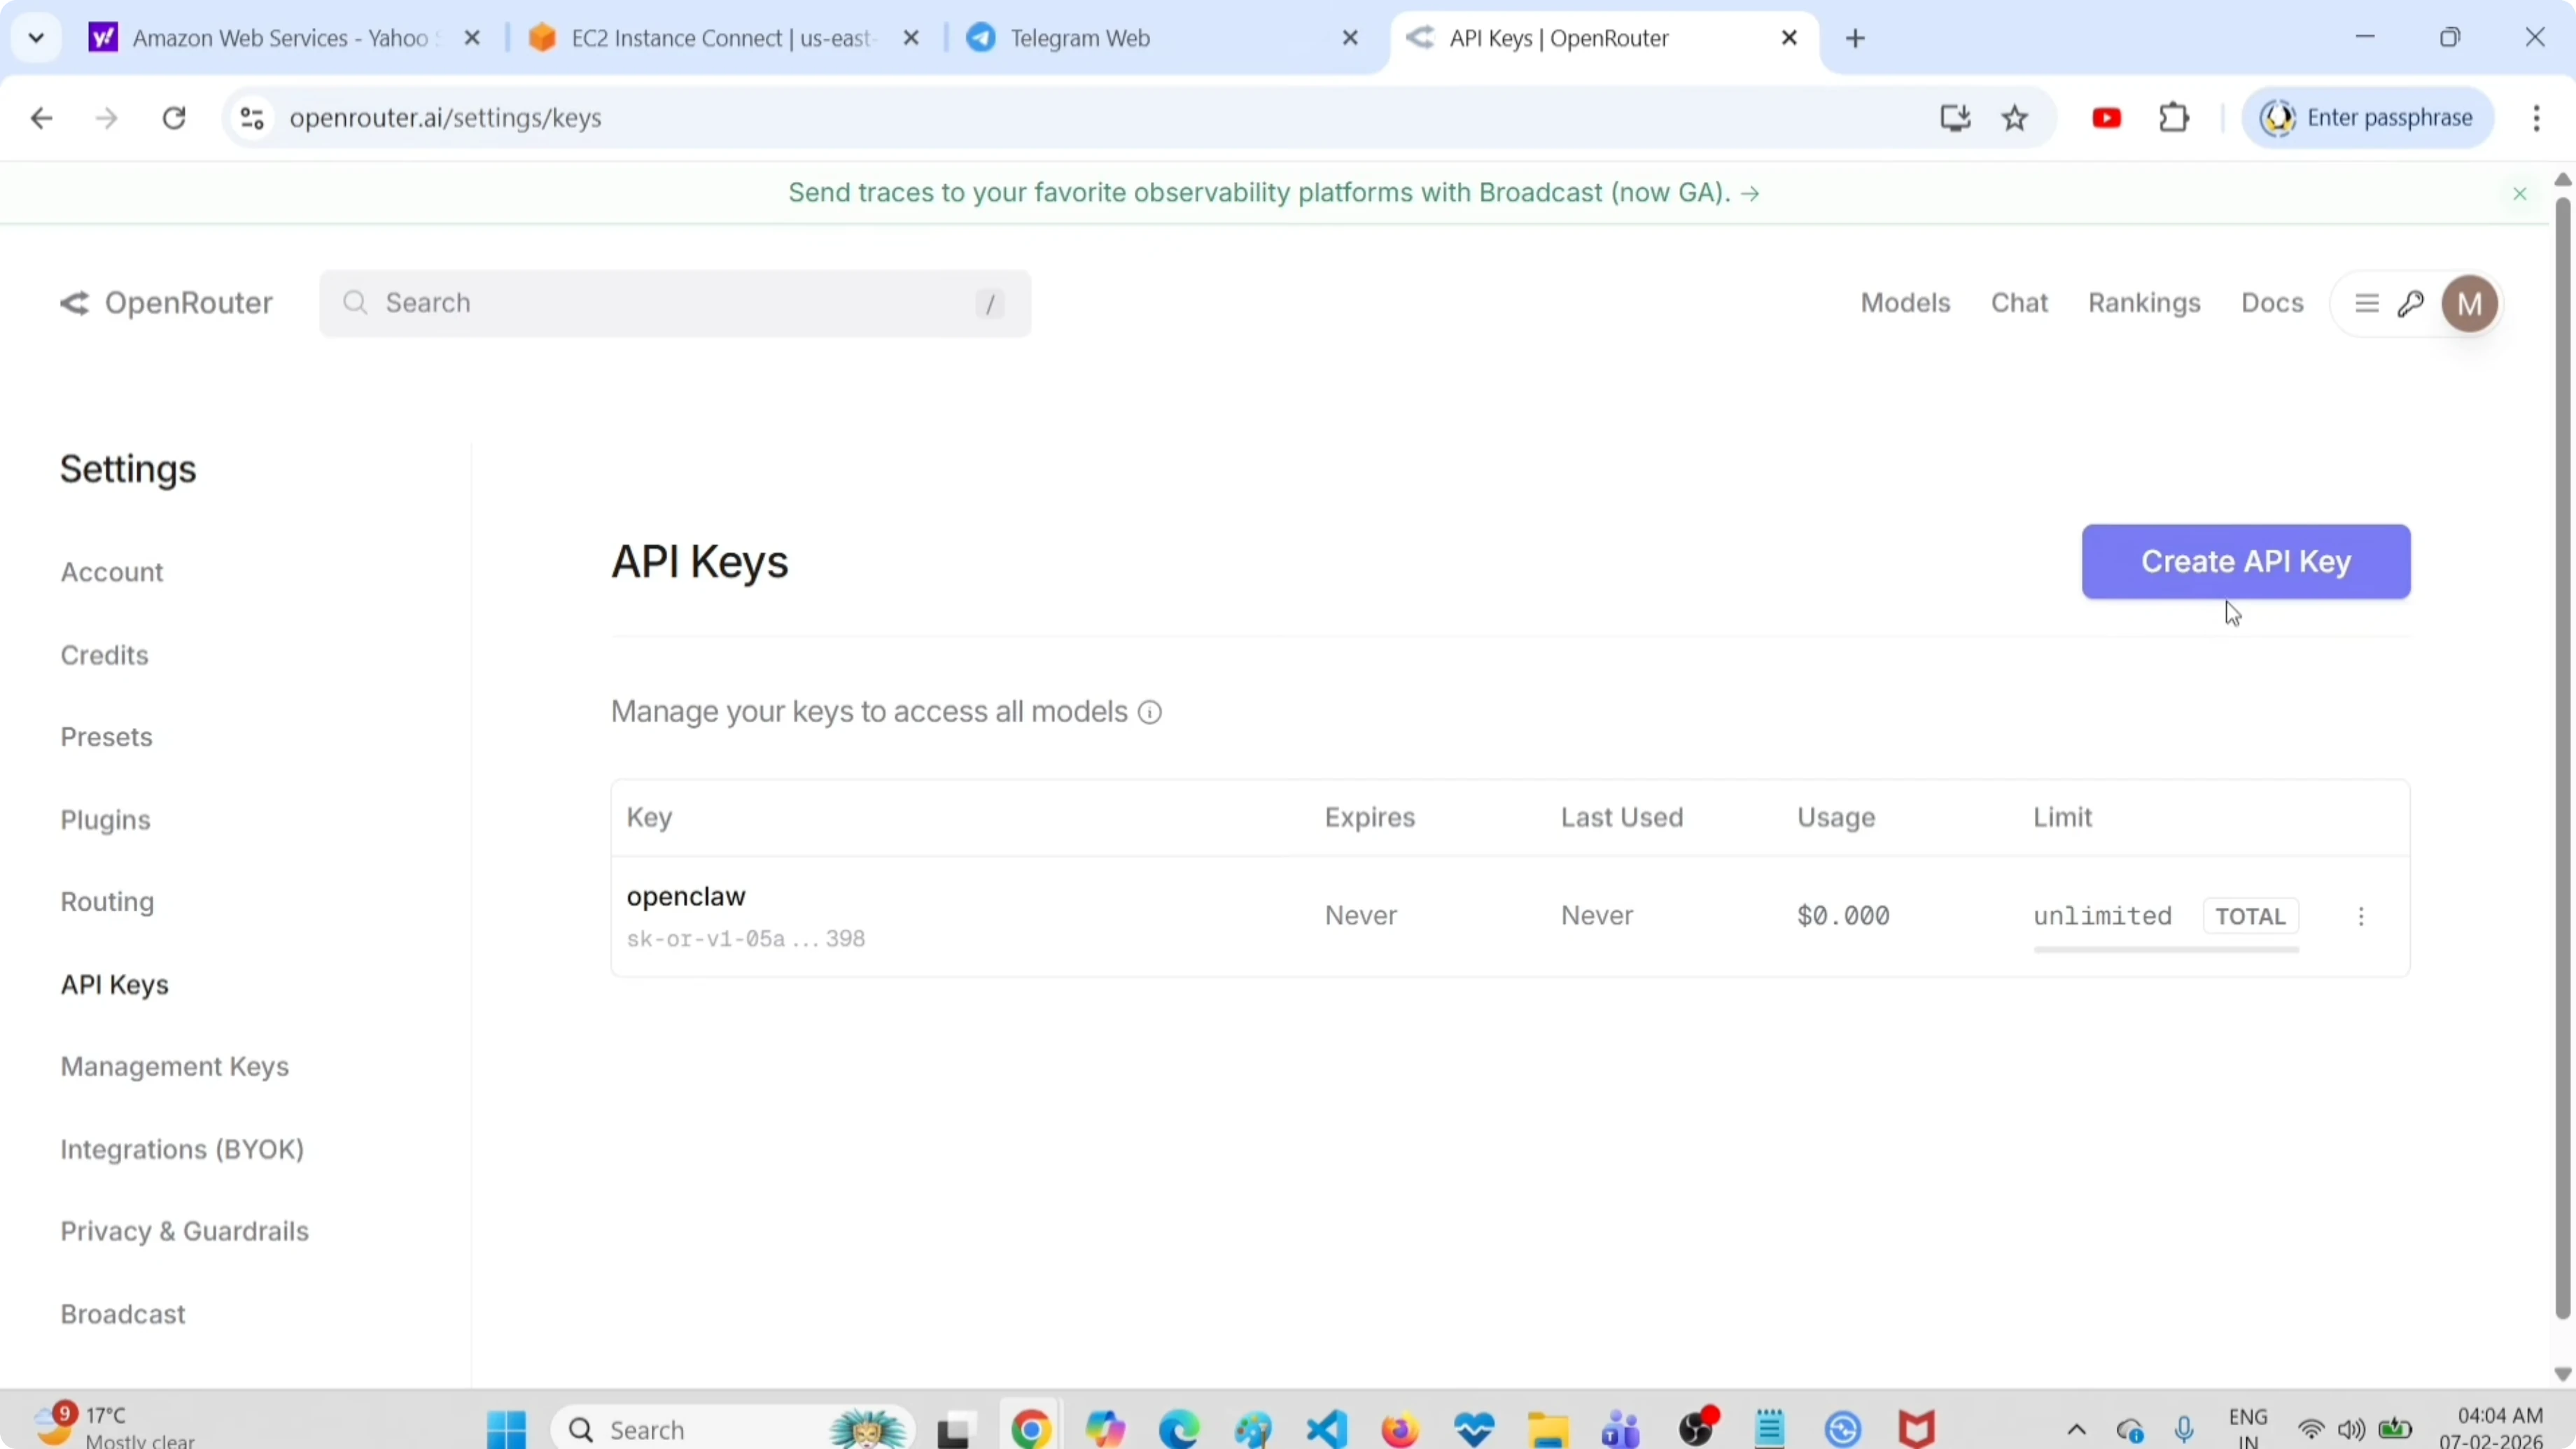Open the info tooltip next to key management text
This screenshot has height=1449, width=2576.
point(1149,711)
